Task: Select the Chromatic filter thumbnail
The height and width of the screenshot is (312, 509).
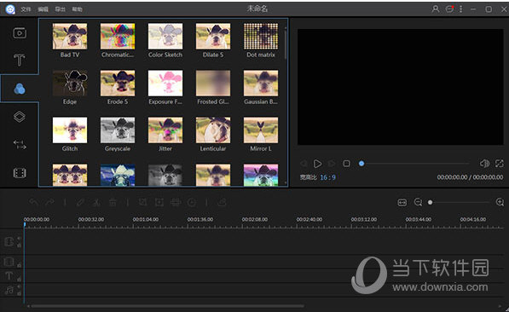Action: [x=118, y=36]
